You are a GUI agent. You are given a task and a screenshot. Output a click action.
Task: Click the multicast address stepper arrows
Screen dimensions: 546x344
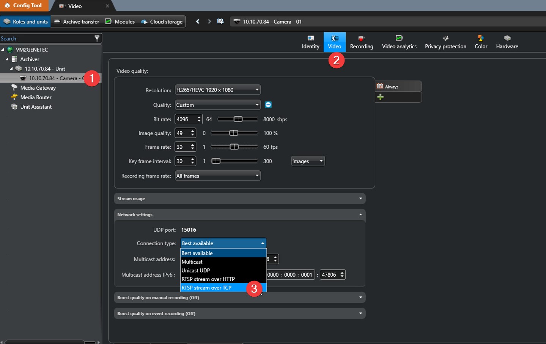(x=275, y=259)
